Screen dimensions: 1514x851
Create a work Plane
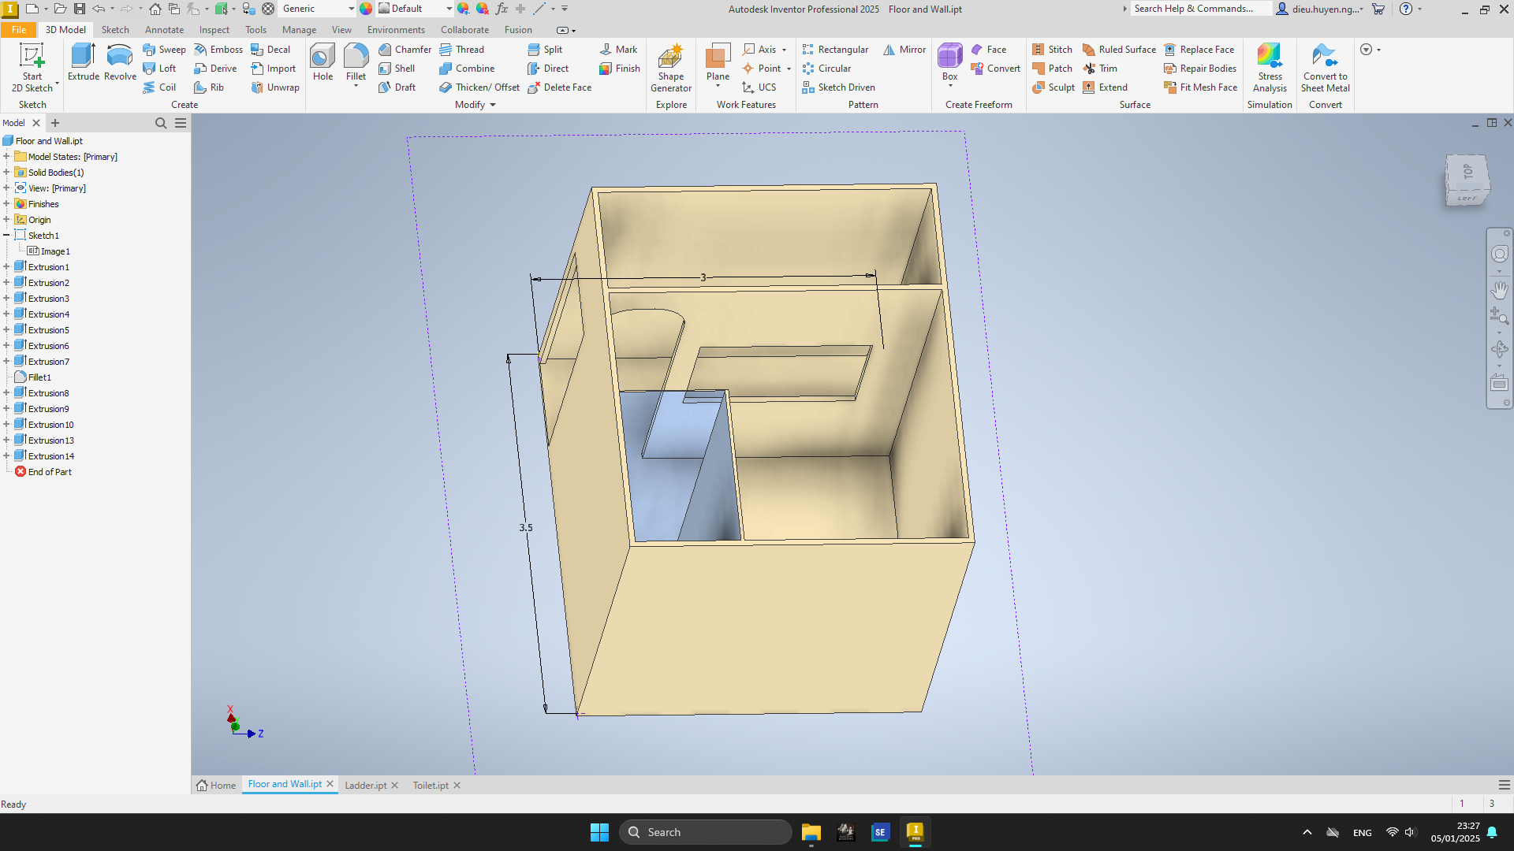pos(718,62)
